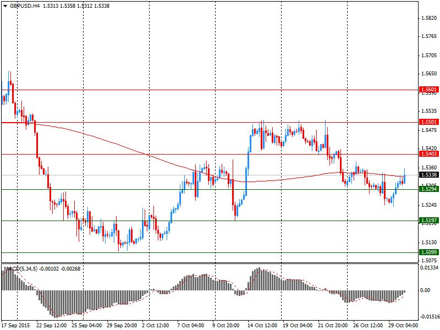This screenshot has height=330, width=440.
Task: Select the 1.5501 red resistance price label
Action: pos(429,122)
